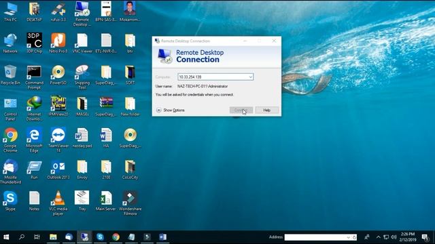Select the Snipping Tool shortcut
Image resolution: width=435 pixels, height=244 pixels.
pos(82,77)
